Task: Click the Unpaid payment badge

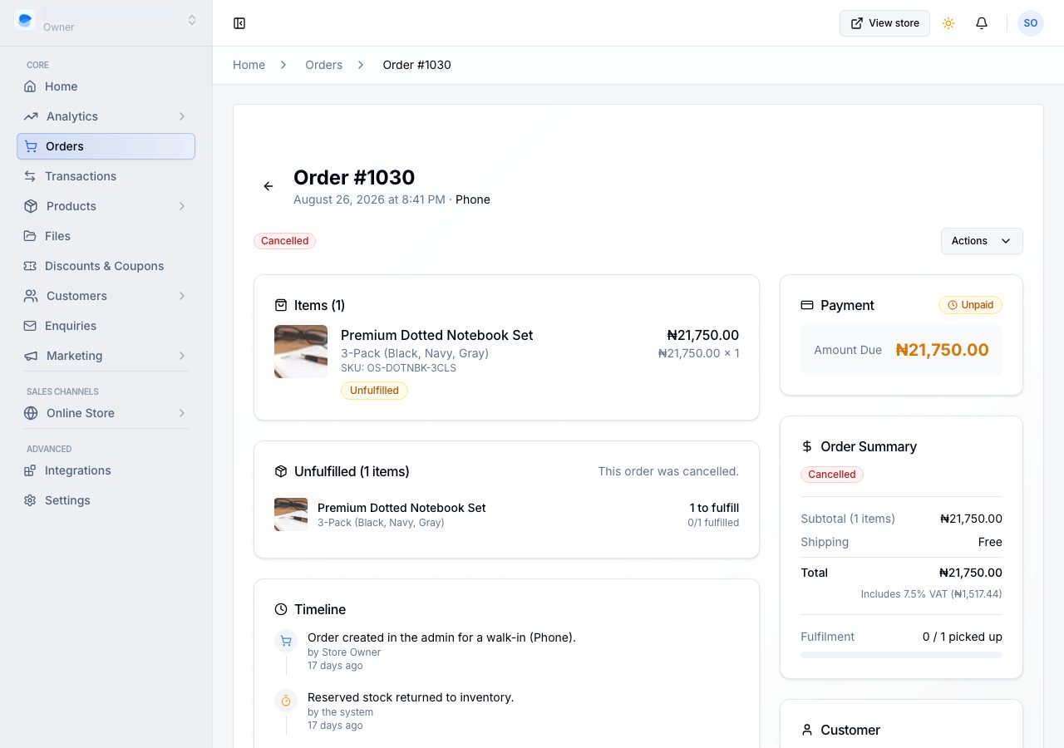Action: pos(970,305)
